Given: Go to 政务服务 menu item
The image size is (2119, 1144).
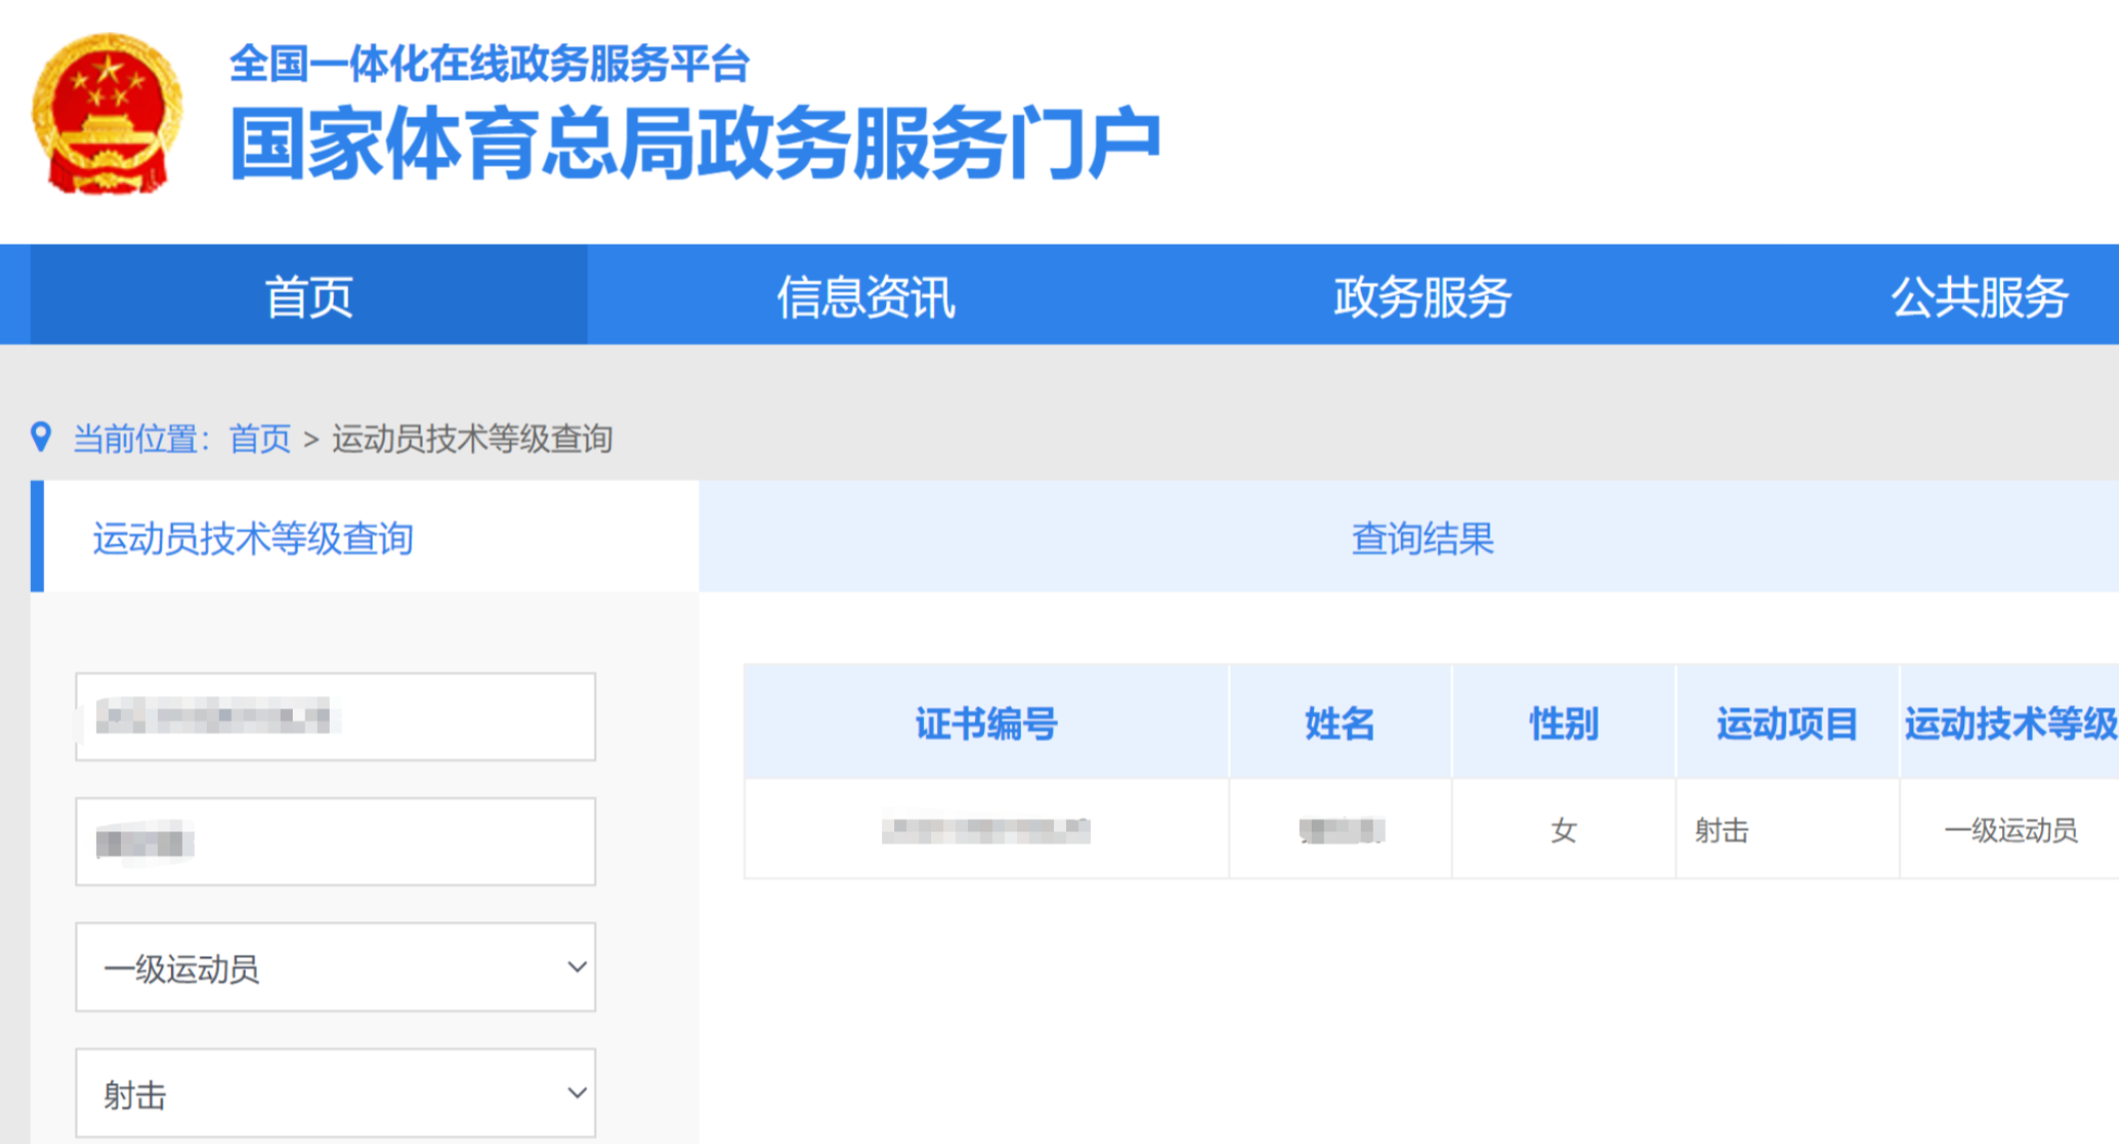Looking at the screenshot, I should (1422, 297).
